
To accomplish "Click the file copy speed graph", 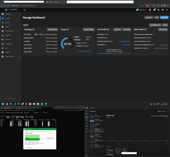I will click(40, 137).
